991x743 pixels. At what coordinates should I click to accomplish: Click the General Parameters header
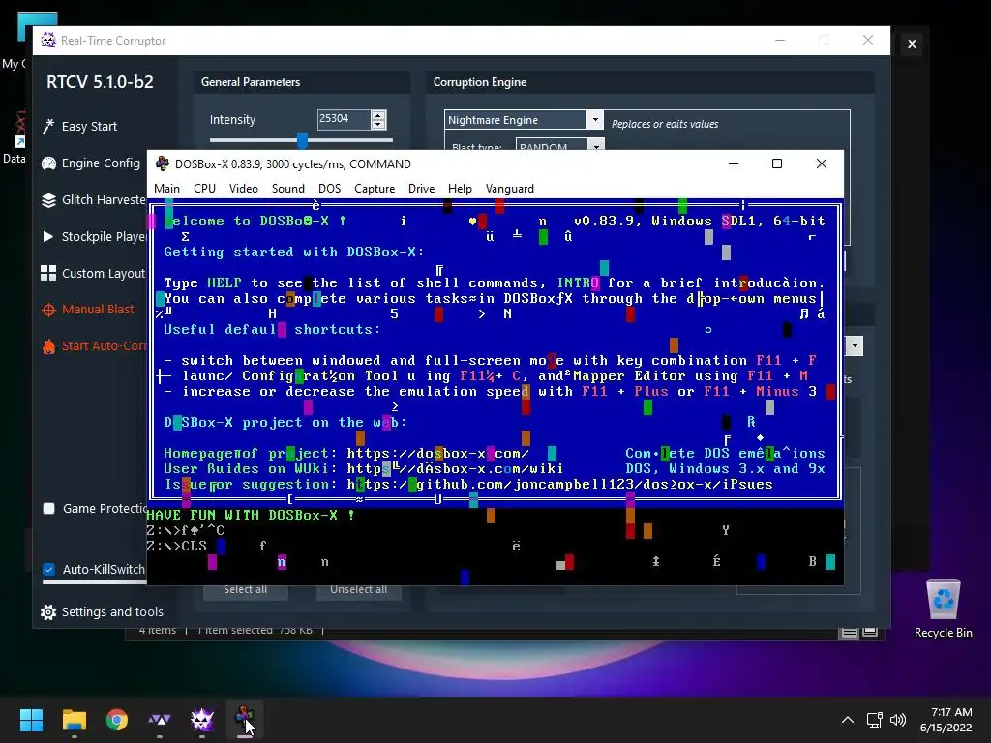pyautogui.click(x=251, y=82)
